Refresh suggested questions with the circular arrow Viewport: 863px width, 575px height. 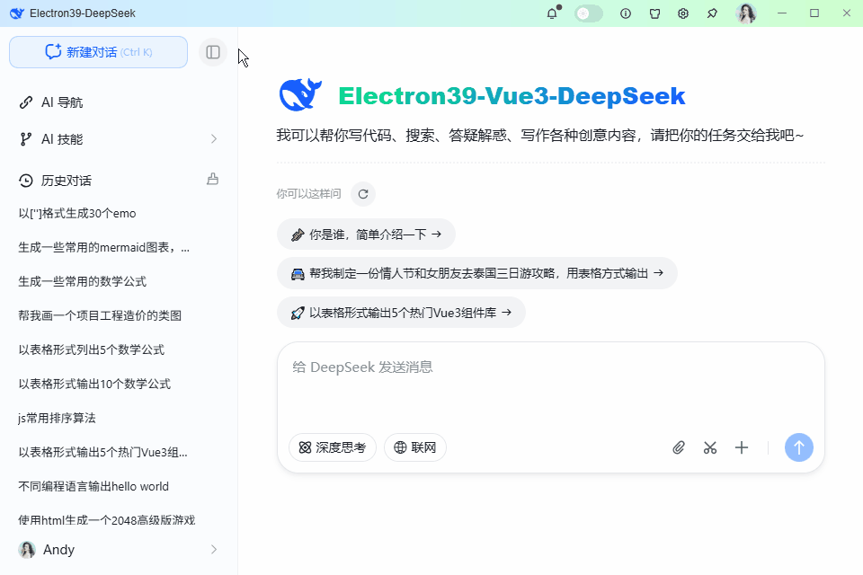coord(362,193)
